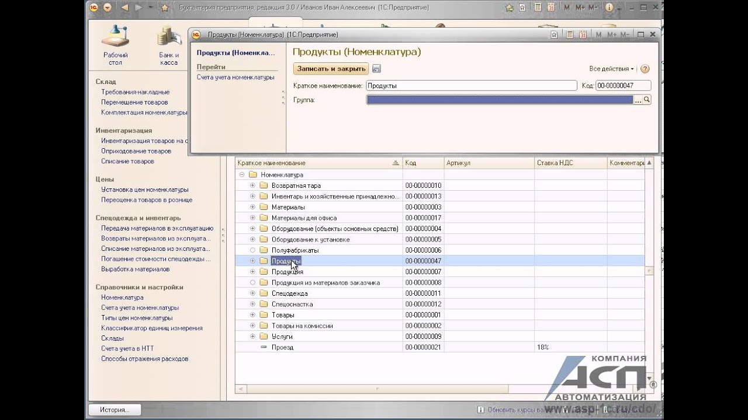
Task: Click the search magnifier in Группа field
Action: pyautogui.click(x=647, y=100)
